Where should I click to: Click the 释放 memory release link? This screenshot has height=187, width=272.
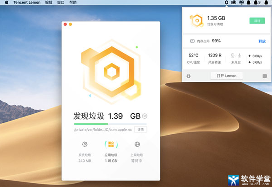(262, 41)
